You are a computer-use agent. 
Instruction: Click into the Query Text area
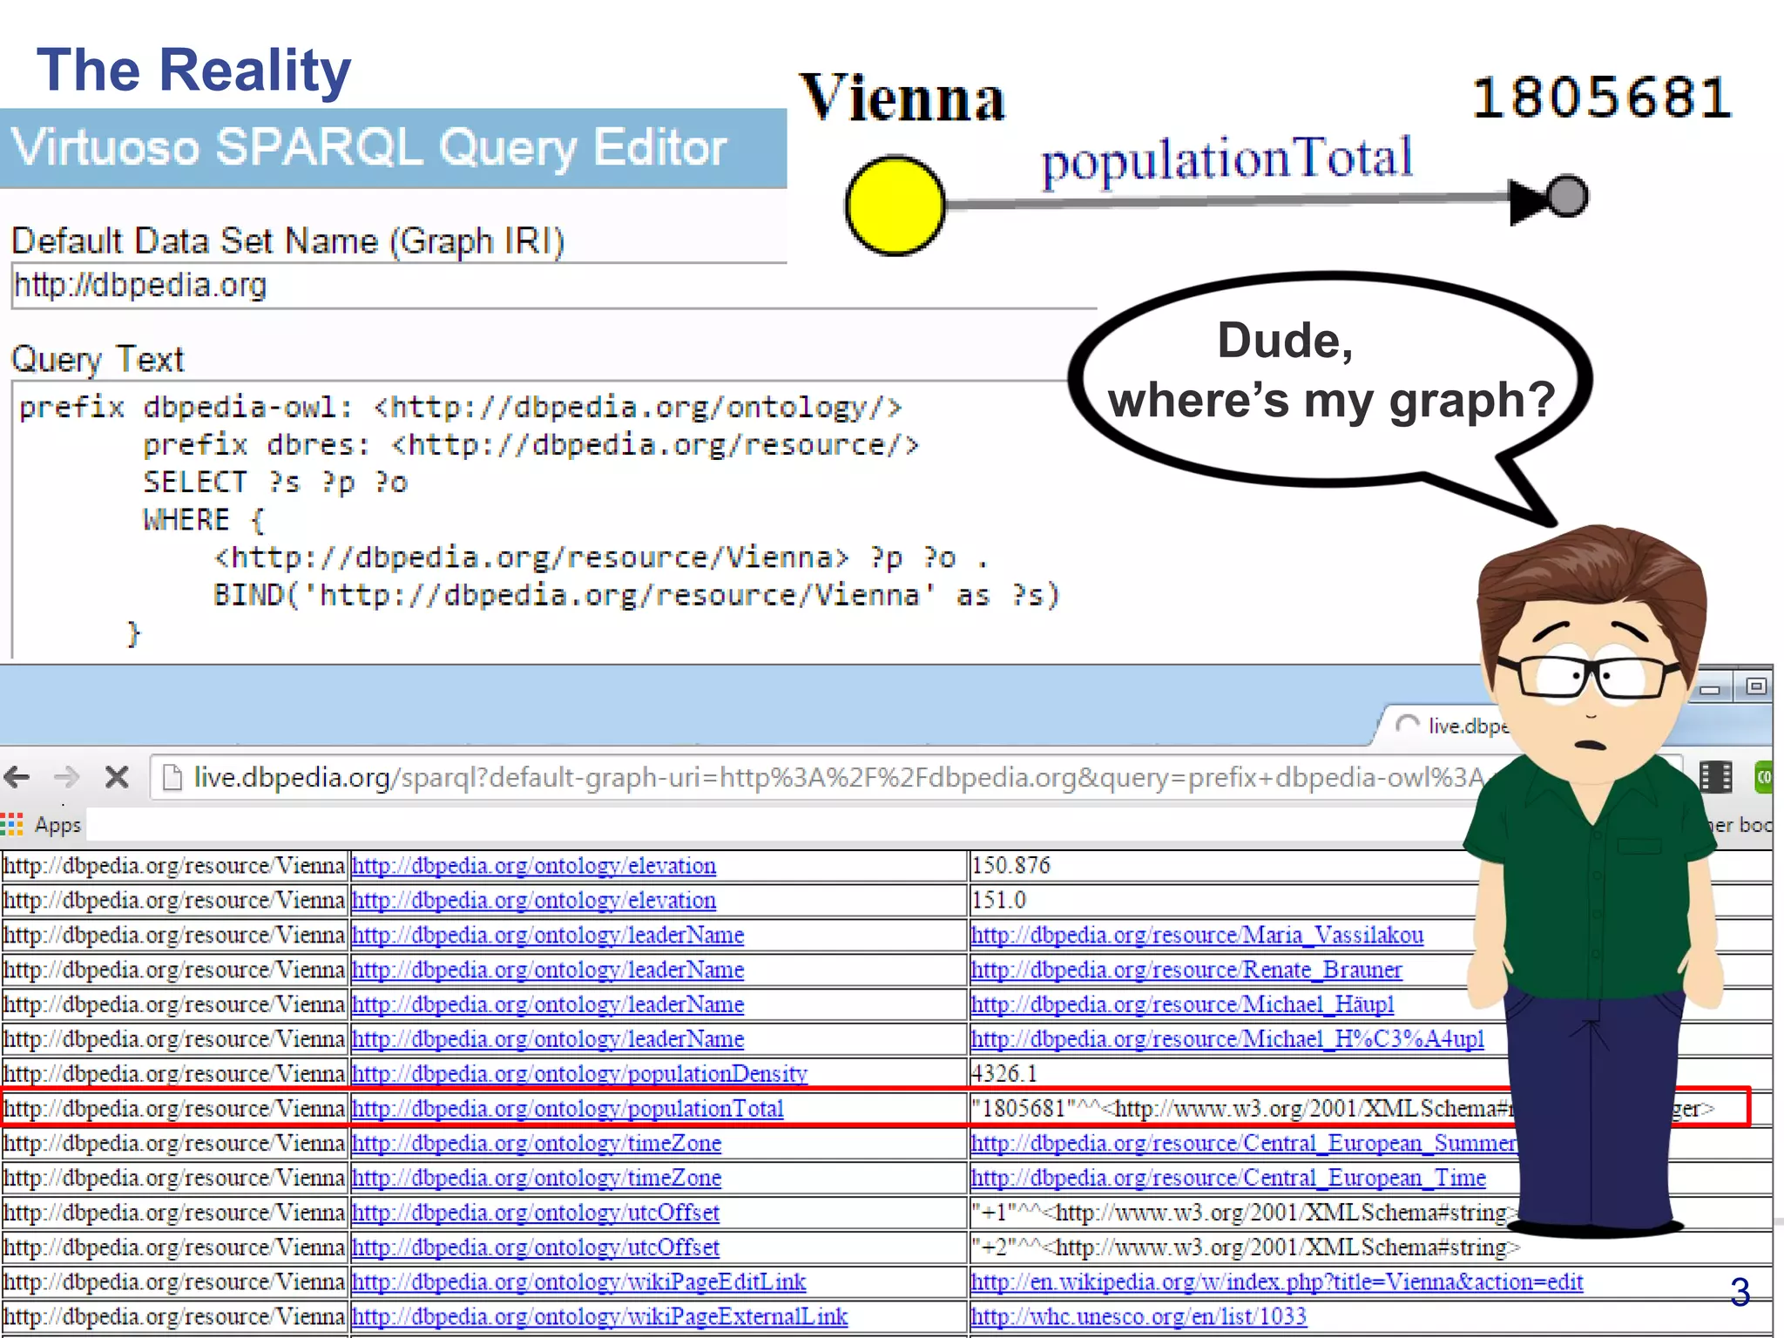click(x=540, y=518)
